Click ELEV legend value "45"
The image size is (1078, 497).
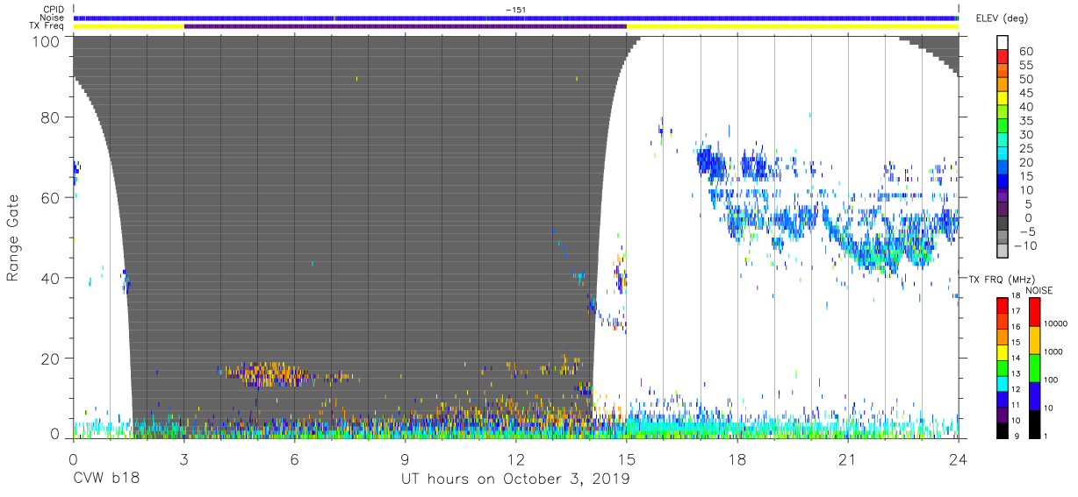point(1024,94)
